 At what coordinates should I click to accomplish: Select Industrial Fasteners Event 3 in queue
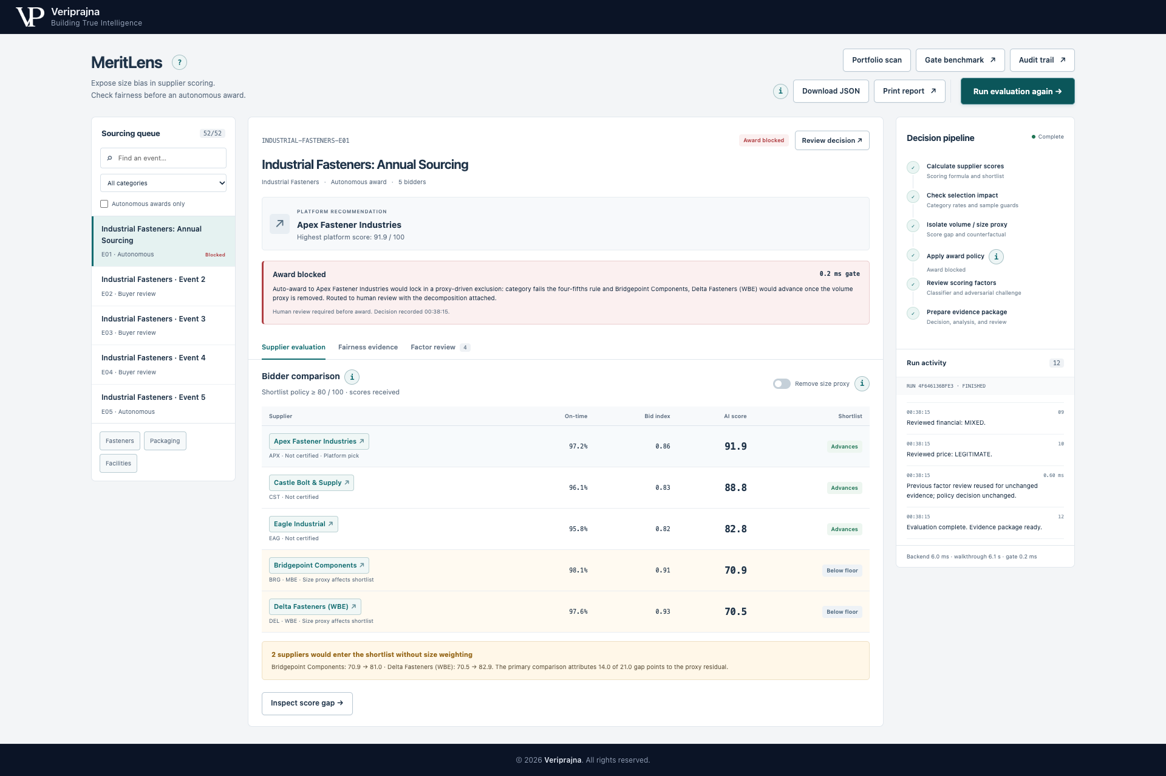(x=163, y=326)
